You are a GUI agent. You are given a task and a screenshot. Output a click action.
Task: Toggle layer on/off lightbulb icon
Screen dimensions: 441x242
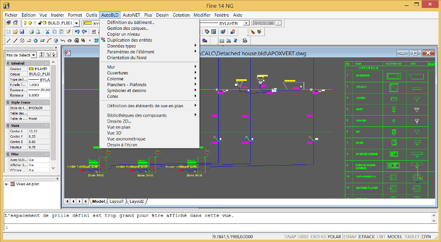pos(25,23)
